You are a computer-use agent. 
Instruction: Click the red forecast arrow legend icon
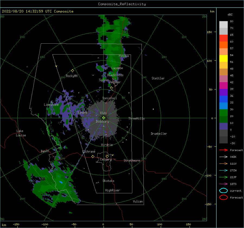pyautogui.click(x=223, y=150)
